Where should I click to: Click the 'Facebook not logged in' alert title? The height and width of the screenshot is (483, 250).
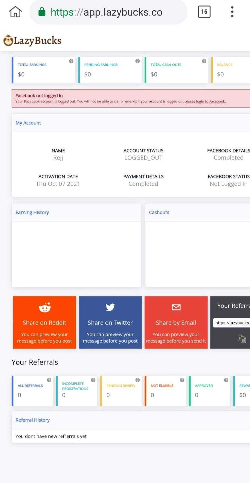(39, 96)
